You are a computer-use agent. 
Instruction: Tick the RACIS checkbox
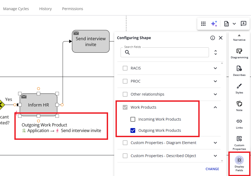pos(125,68)
